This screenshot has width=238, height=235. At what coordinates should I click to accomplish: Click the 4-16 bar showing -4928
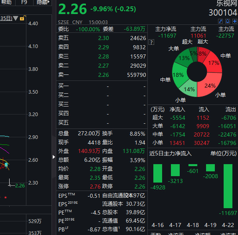(158, 173)
